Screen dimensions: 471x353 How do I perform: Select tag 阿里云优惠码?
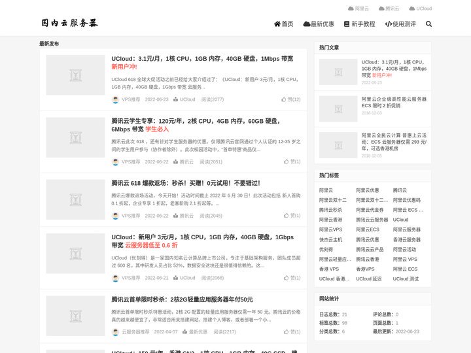(x=407, y=200)
